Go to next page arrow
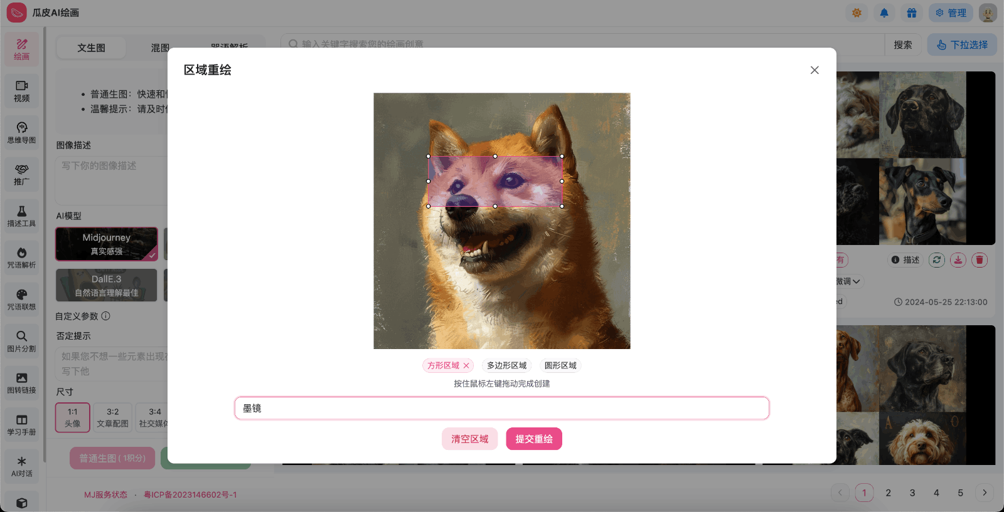1004x512 pixels. coord(985,493)
